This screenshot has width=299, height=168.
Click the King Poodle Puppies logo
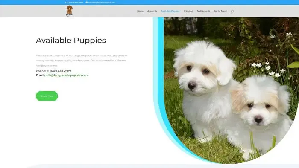69,11
